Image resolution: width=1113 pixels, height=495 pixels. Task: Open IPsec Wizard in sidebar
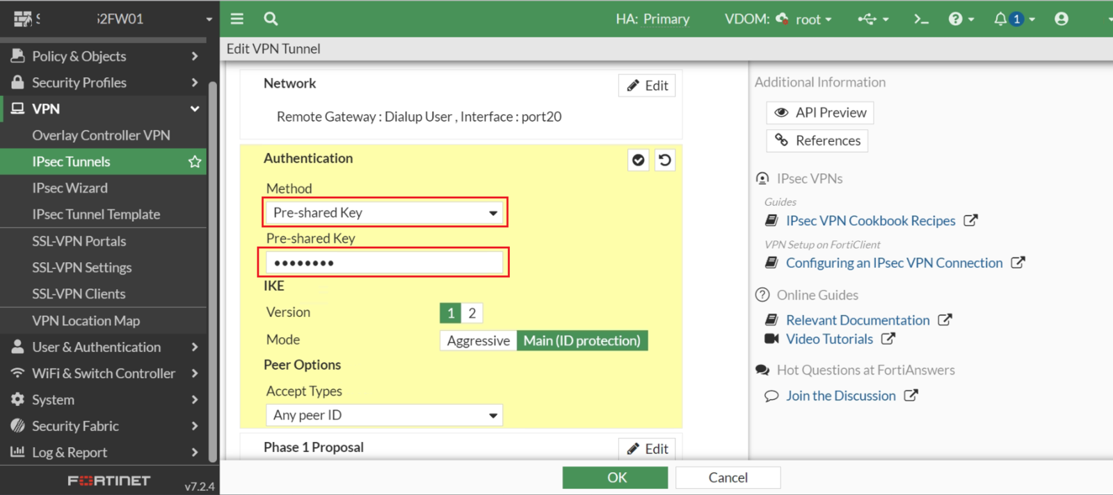(70, 188)
